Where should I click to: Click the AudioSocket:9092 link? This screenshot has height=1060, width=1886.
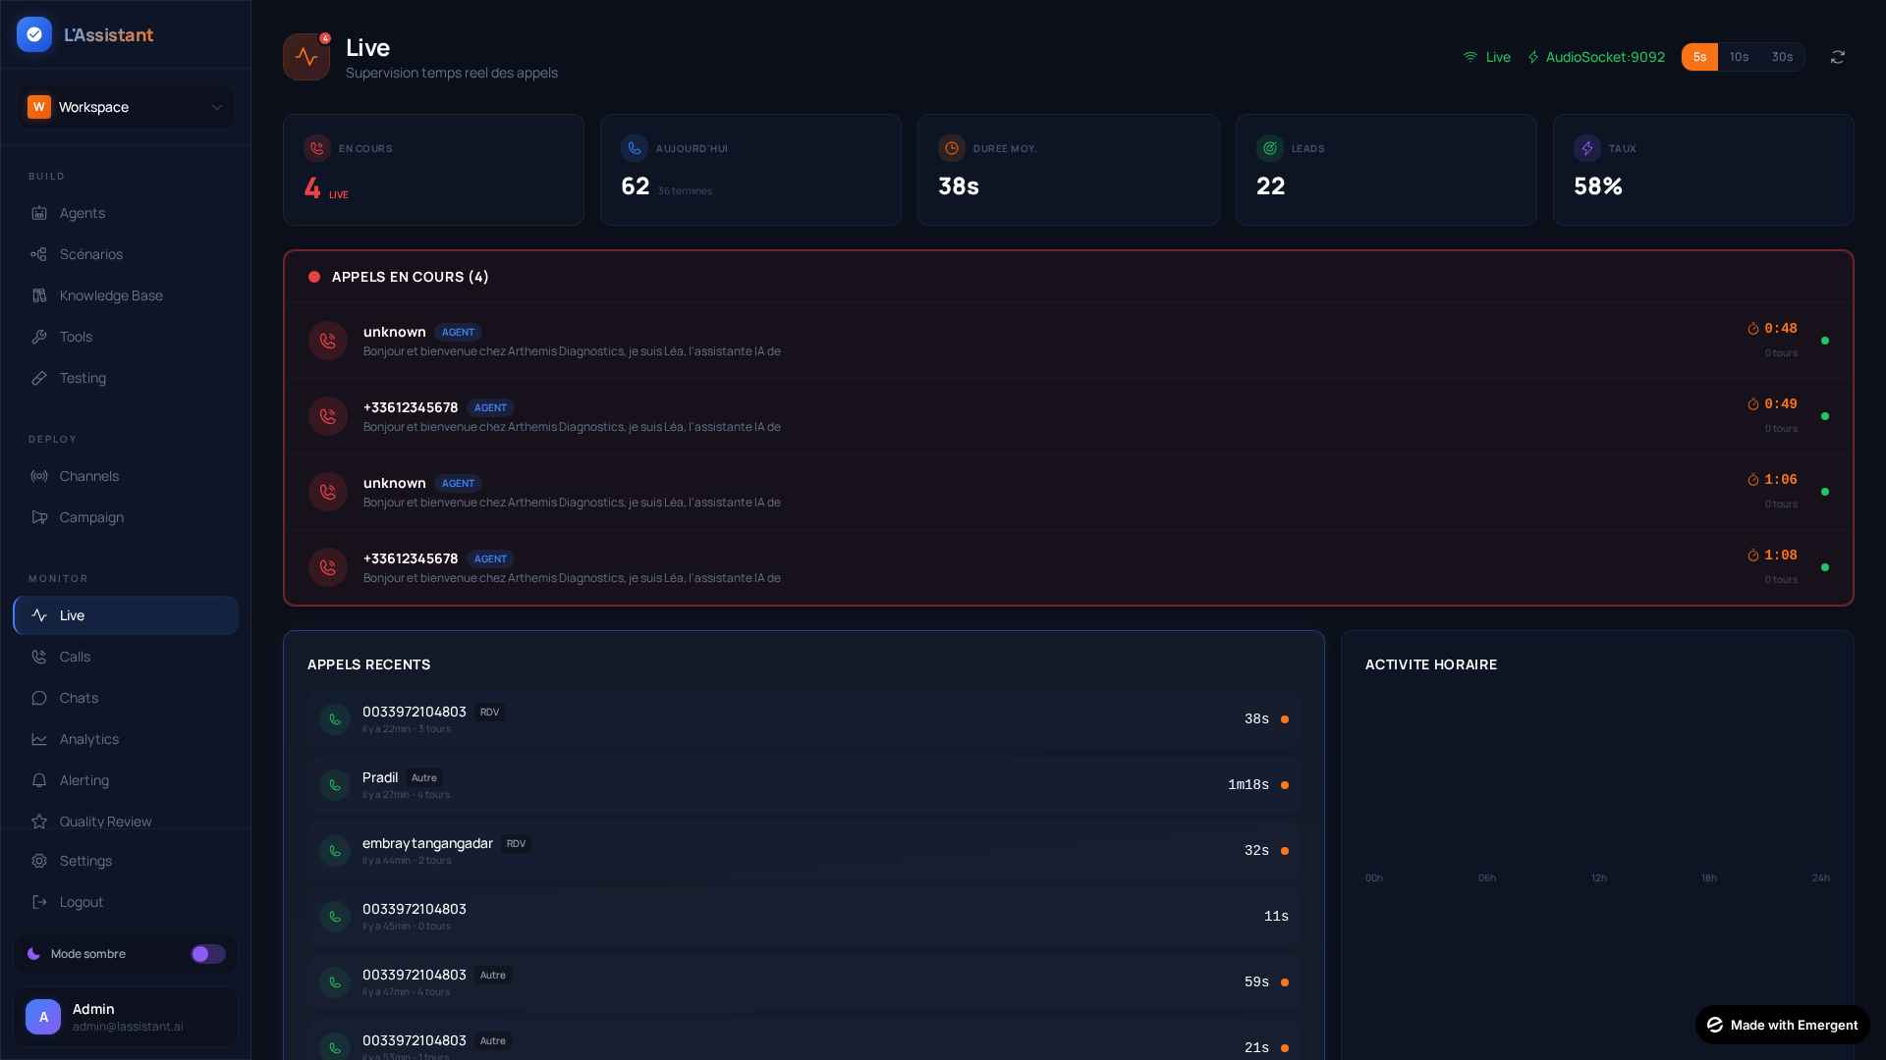(x=1604, y=57)
